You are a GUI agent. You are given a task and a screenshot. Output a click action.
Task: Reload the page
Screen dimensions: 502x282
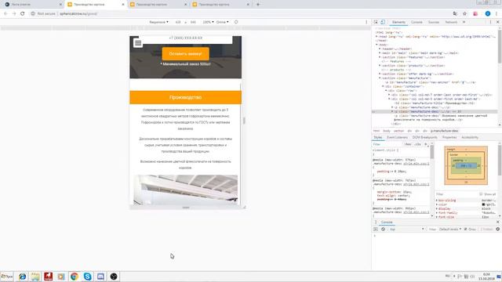pos(23,14)
